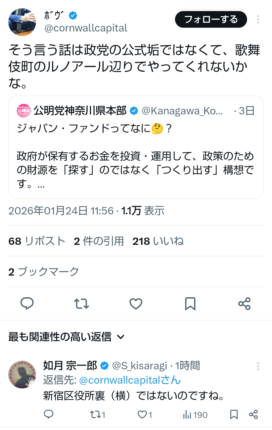Repost the main tweet
272x430 pixels.
[81, 303]
